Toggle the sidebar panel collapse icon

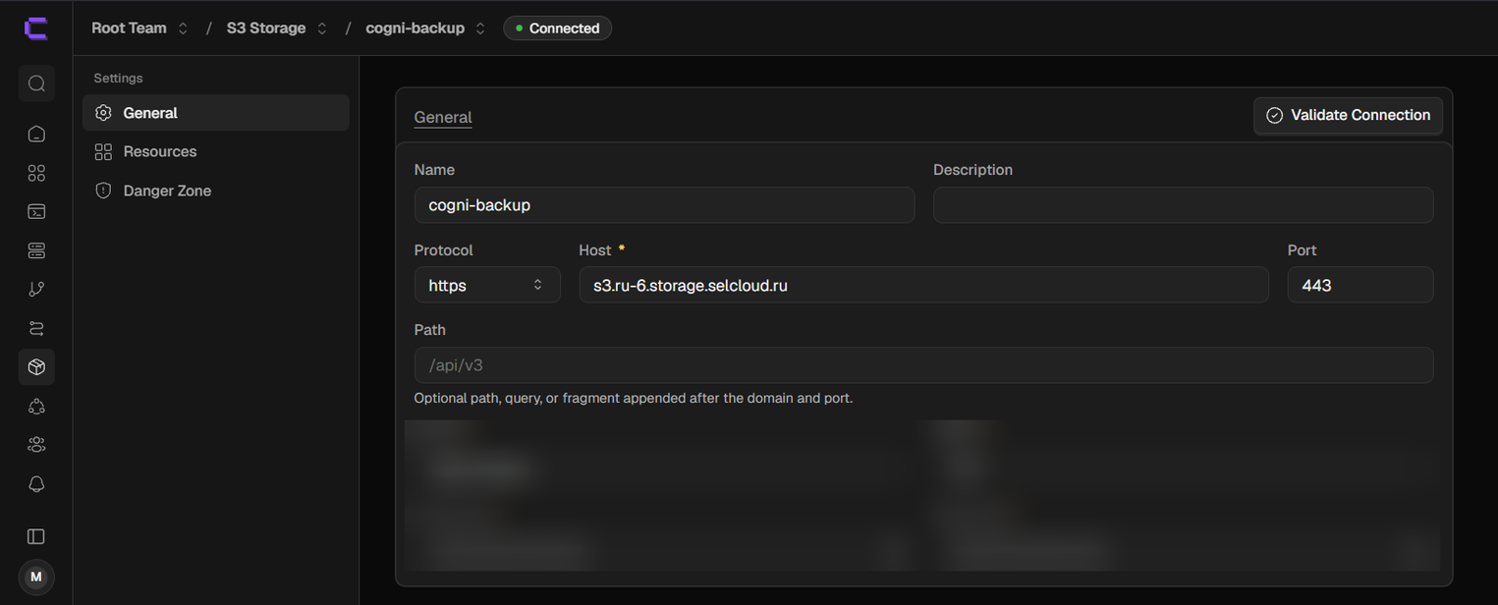(36, 536)
